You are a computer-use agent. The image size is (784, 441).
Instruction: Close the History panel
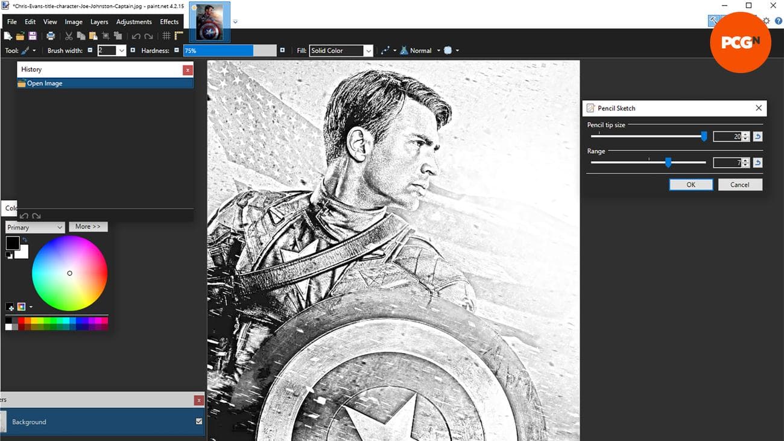pyautogui.click(x=188, y=70)
